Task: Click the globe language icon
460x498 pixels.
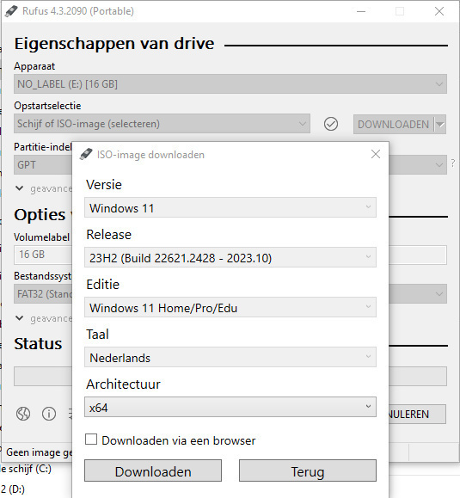Action: (x=23, y=414)
